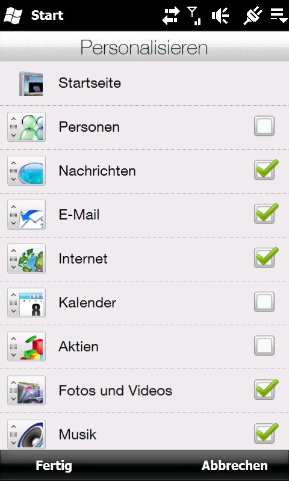
Task: Click the Aktien stock chart icon
Action: [31, 346]
